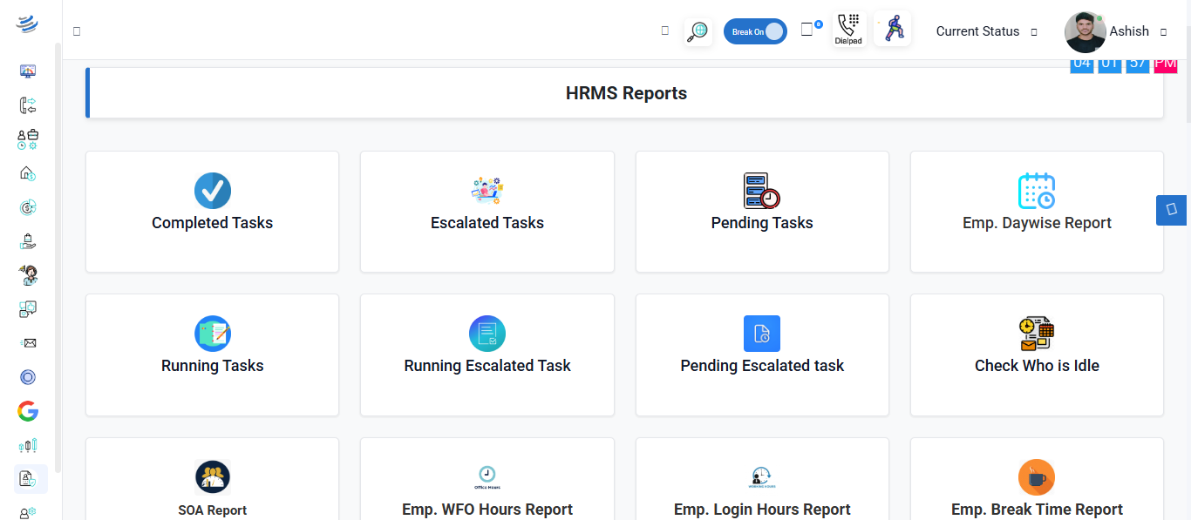Click the small checkbox left of the search icon
This screenshot has width=1191, height=520.
(x=664, y=30)
